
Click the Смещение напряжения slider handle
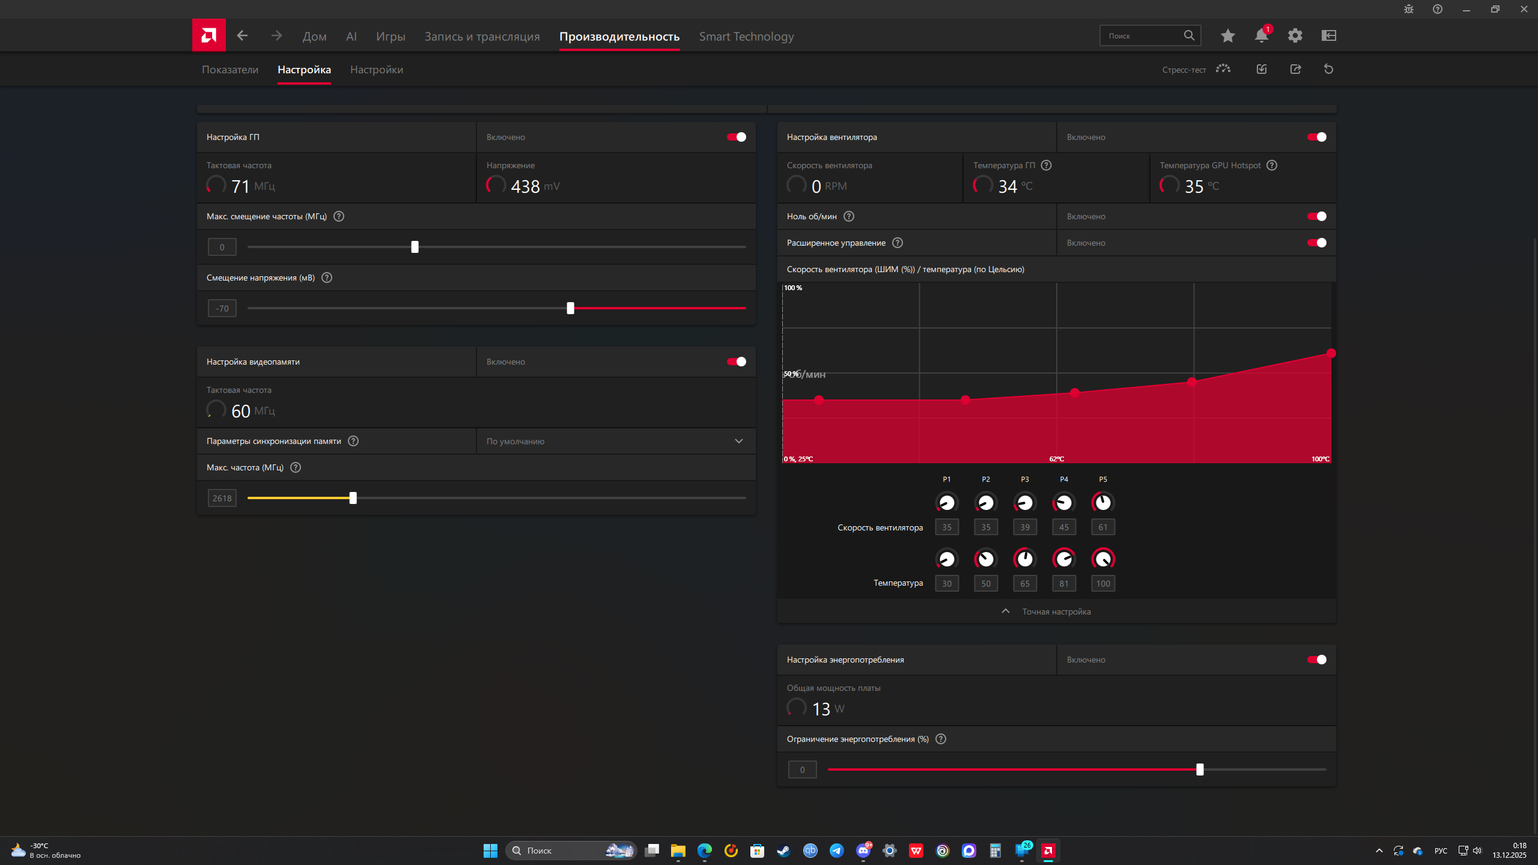570,308
